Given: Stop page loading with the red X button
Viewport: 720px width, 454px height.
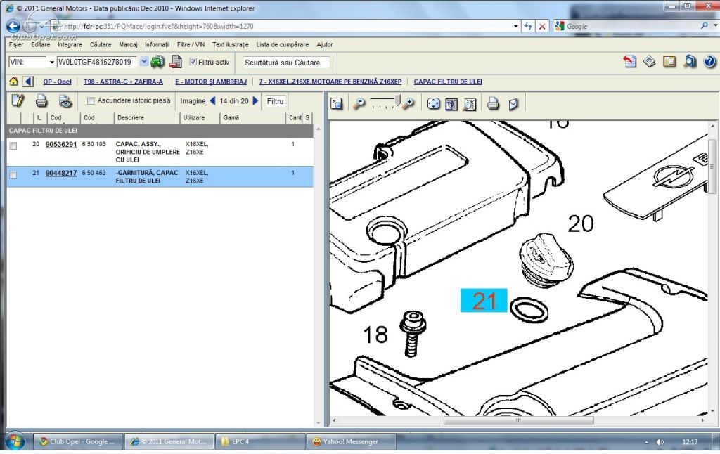Looking at the screenshot, I should click(x=542, y=26).
